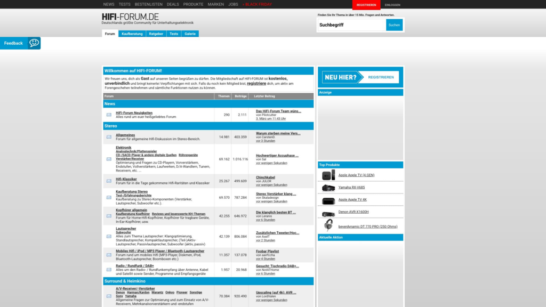Switch to the Kaufberatung tab
546x307 pixels.
pyautogui.click(x=132, y=34)
